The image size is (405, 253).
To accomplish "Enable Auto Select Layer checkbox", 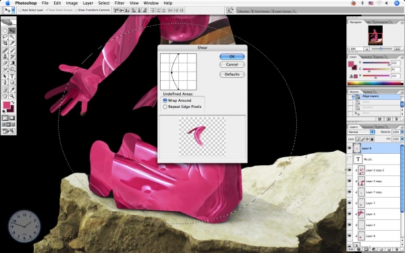I will pyautogui.click(x=20, y=10).
